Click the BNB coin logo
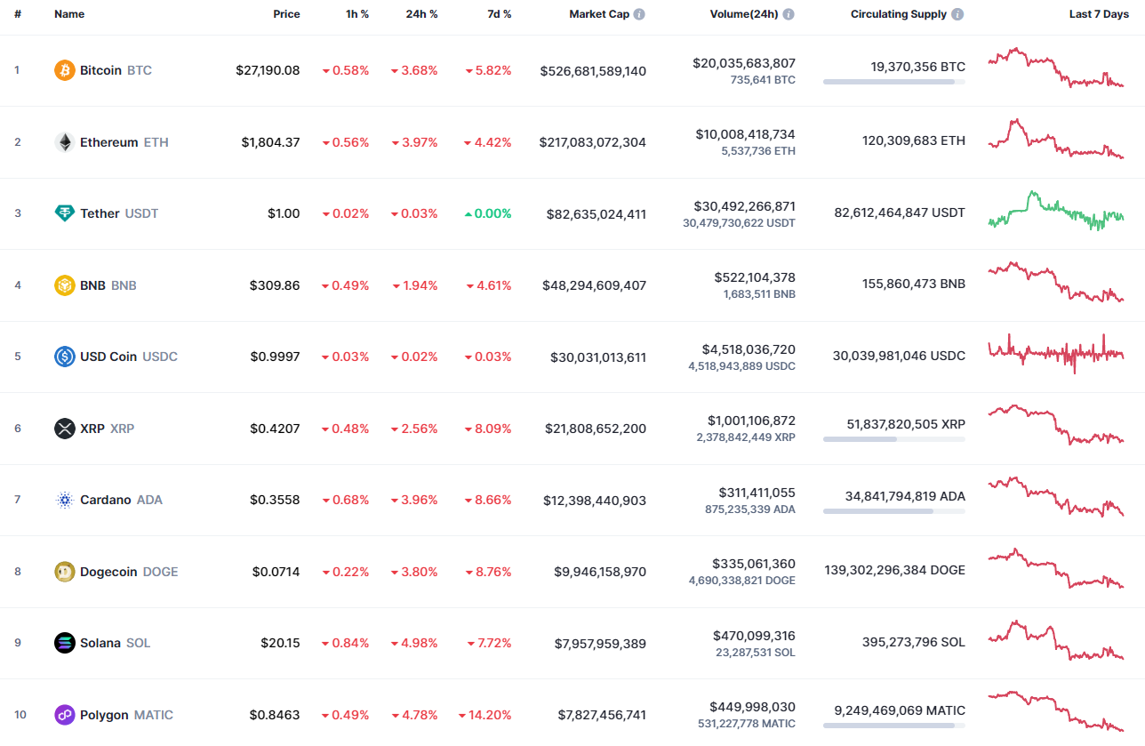 (x=64, y=285)
